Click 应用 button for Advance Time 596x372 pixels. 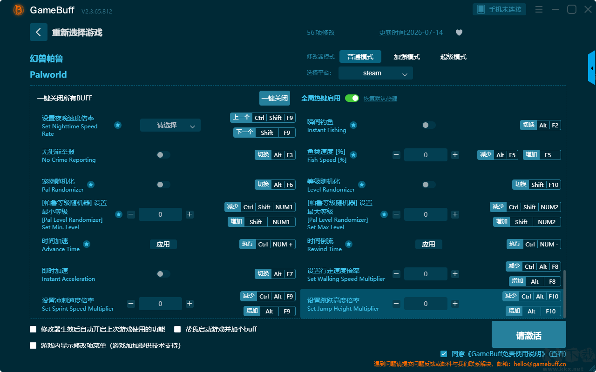[163, 244]
